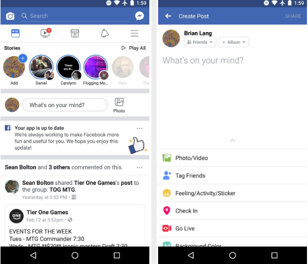Open the camera icon in the header
The height and width of the screenshot is (264, 308).
(10, 16)
